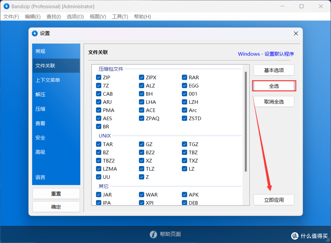Image resolution: width=331 pixels, height=243 pixels.
Task: Click the settings dialog logo icon
Action: point(35,33)
